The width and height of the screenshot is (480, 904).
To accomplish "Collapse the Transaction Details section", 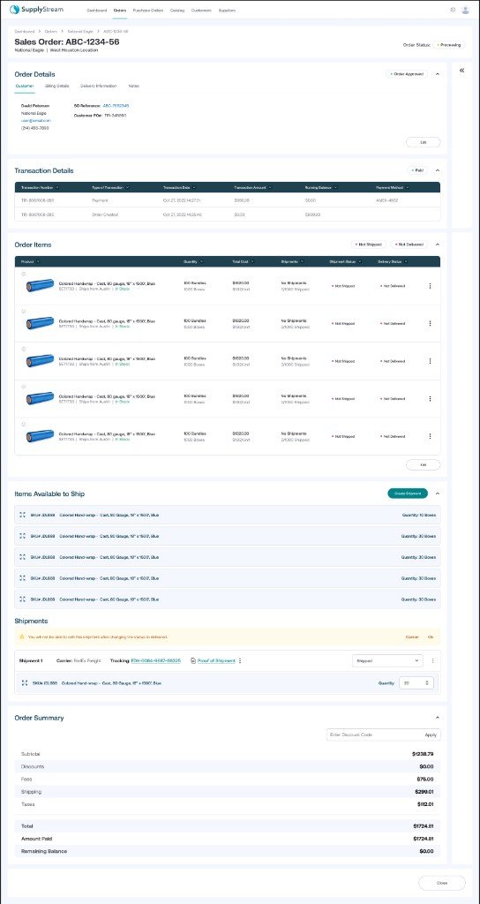I will pyautogui.click(x=438, y=170).
